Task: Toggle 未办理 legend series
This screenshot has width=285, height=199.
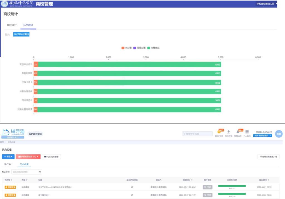Action: click(126, 48)
